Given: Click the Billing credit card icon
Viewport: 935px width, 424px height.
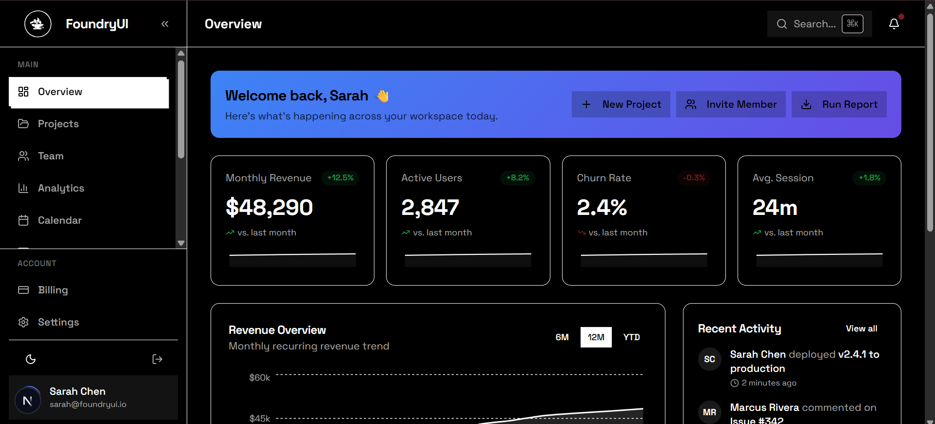Looking at the screenshot, I should click(23, 290).
